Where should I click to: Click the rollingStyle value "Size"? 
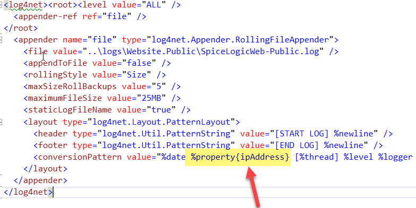click(x=136, y=75)
